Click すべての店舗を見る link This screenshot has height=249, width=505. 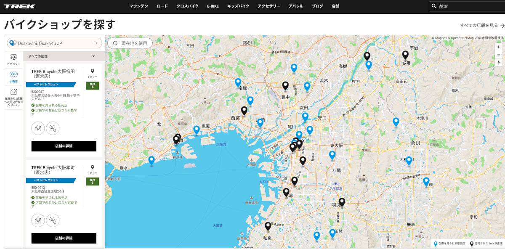click(x=482, y=25)
